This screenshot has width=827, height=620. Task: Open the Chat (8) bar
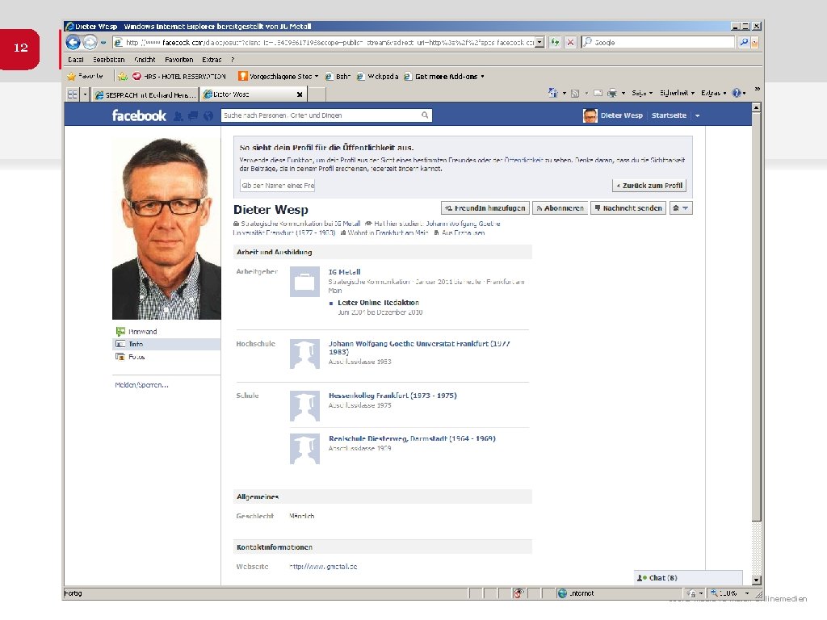(x=688, y=578)
